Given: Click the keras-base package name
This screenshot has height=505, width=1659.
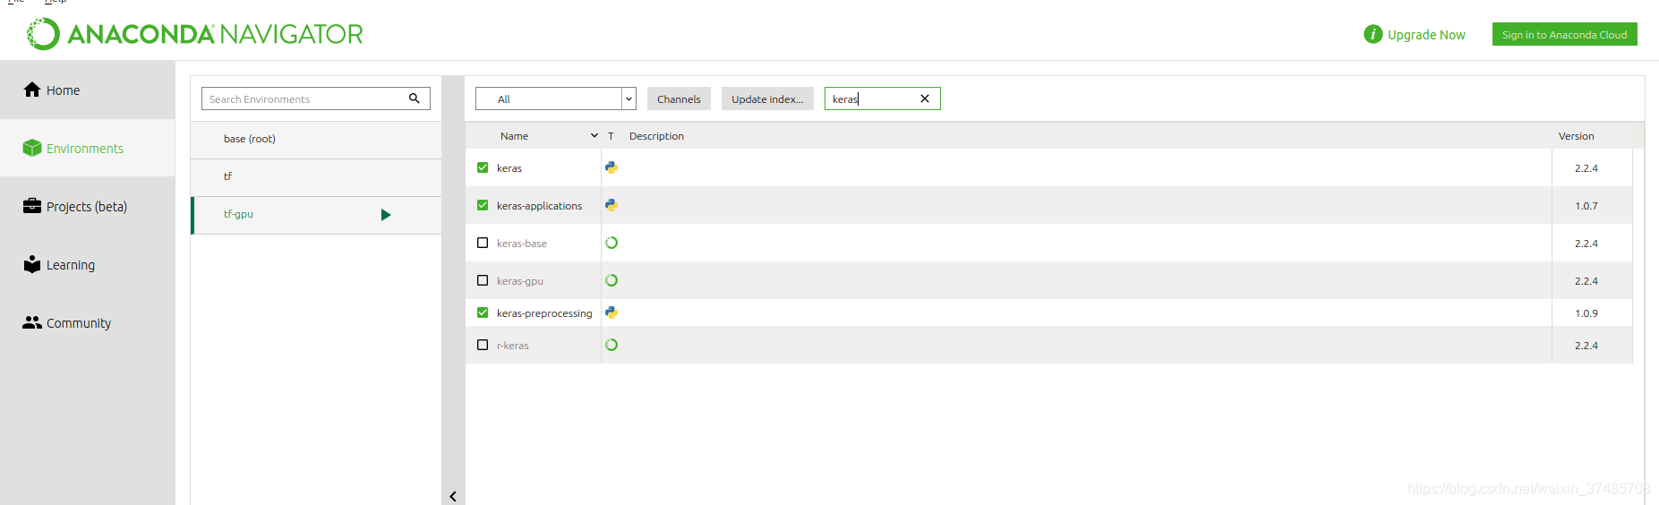Looking at the screenshot, I should click(x=522, y=244).
